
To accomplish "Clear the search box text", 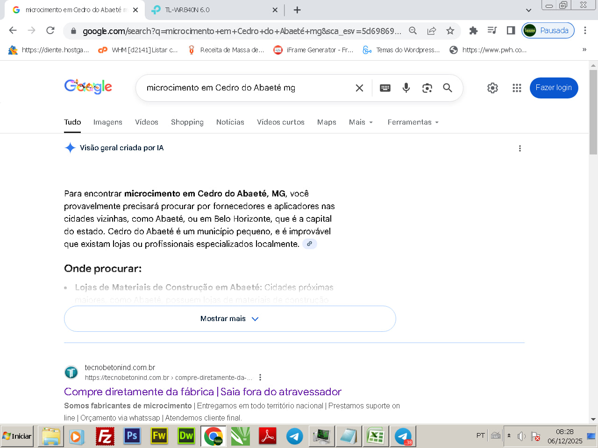I will tap(359, 88).
